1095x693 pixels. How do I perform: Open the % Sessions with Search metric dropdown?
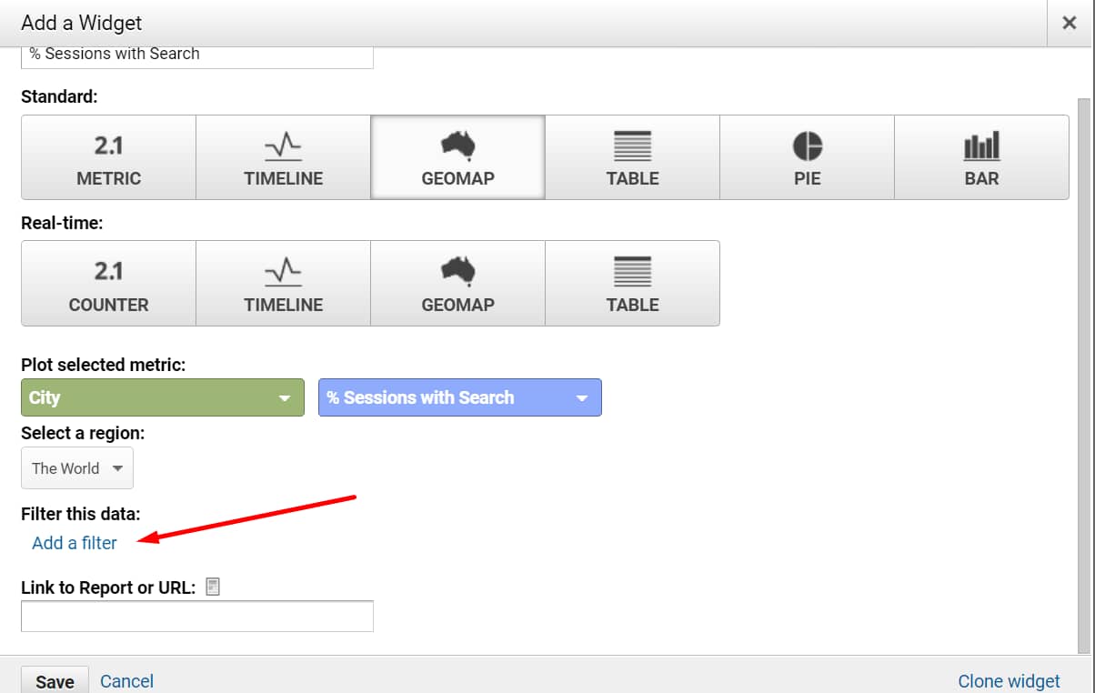(x=459, y=397)
